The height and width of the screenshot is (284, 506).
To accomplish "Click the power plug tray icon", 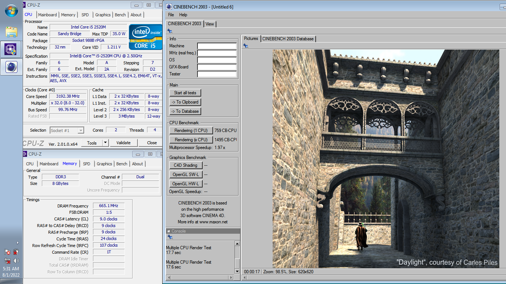I will point(16,252).
